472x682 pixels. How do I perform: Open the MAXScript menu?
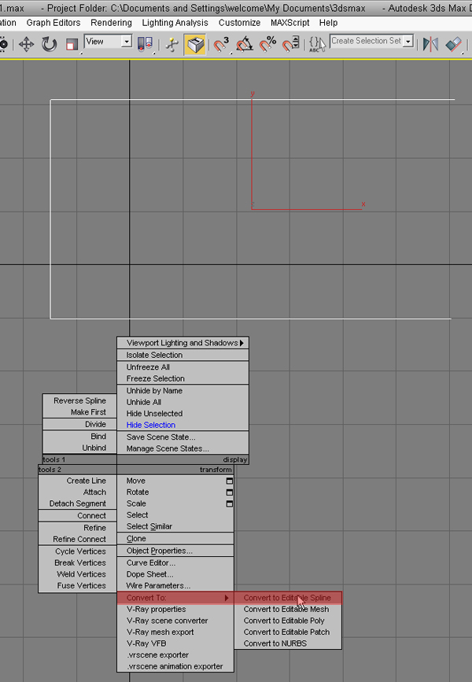(289, 23)
